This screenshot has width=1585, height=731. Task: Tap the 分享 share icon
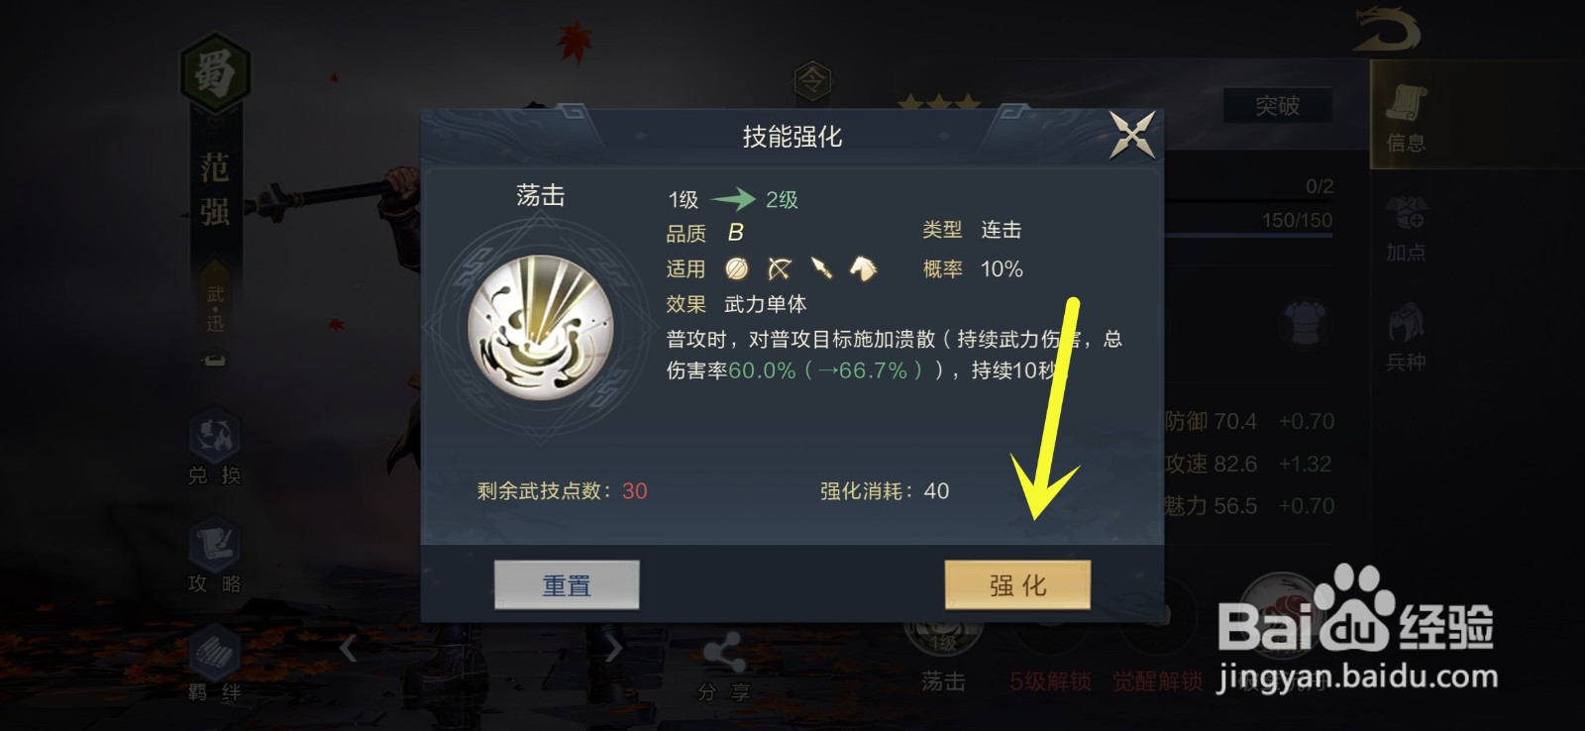724,668
